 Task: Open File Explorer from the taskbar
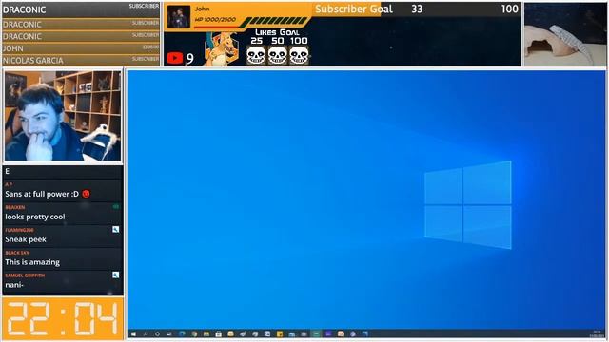pos(206,333)
